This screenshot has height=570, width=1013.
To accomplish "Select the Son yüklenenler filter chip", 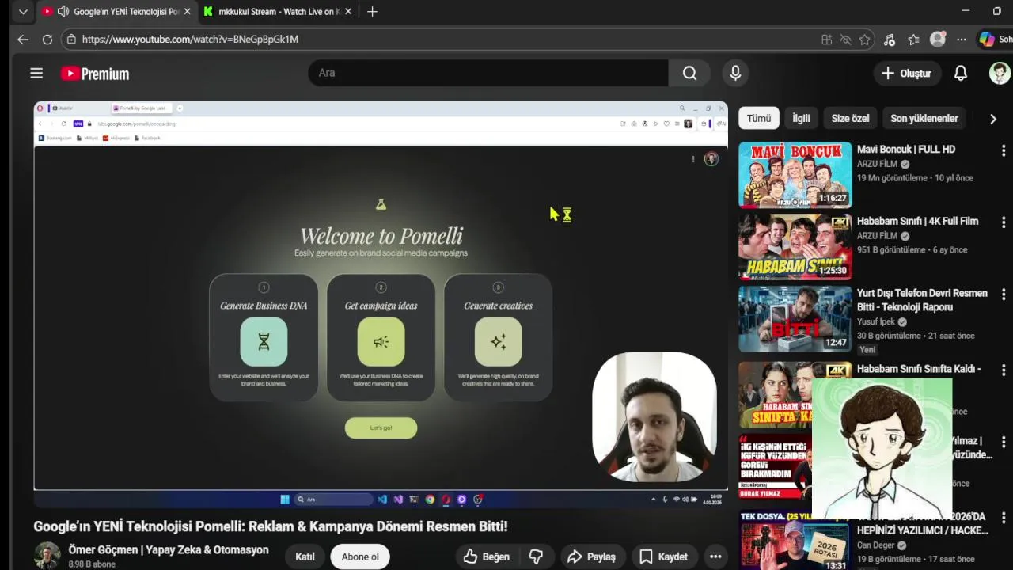I will pos(924,118).
